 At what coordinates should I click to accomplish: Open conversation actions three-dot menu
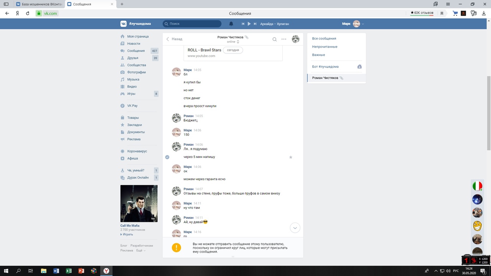284,39
